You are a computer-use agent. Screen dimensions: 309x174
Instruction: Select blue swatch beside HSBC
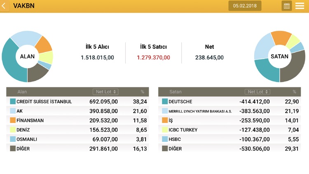165,139
